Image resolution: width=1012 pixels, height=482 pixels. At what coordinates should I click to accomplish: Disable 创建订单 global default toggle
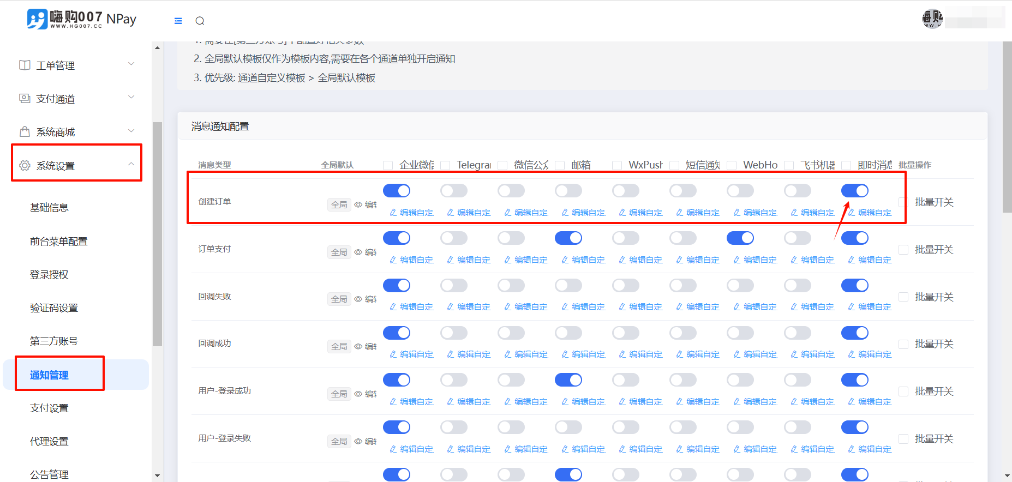click(397, 191)
